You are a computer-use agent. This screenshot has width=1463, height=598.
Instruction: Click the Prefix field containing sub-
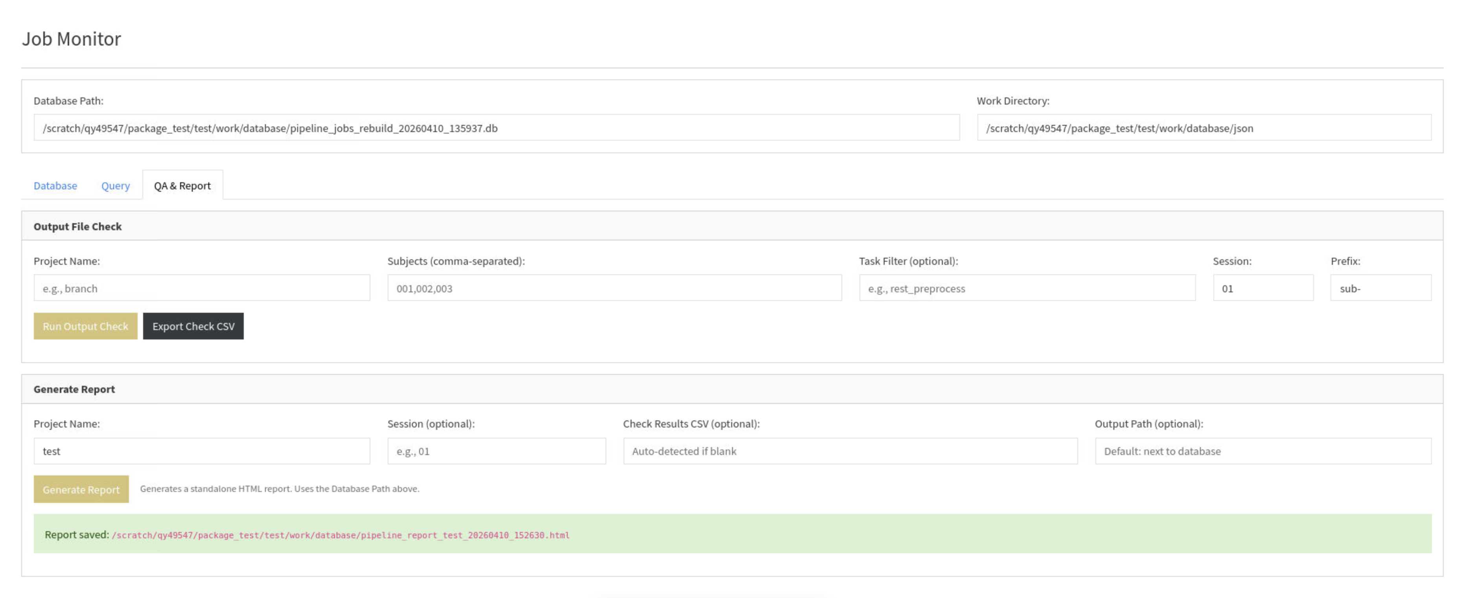[1381, 288]
